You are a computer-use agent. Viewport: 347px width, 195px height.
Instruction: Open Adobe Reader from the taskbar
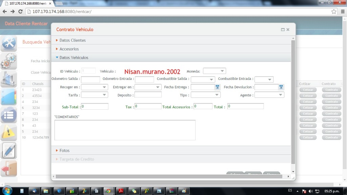click(121, 191)
